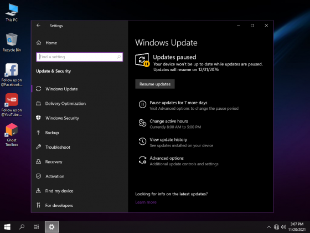Screen dimensions: 310x233
Task: Click the back arrow in Settings
Action: (38, 26)
